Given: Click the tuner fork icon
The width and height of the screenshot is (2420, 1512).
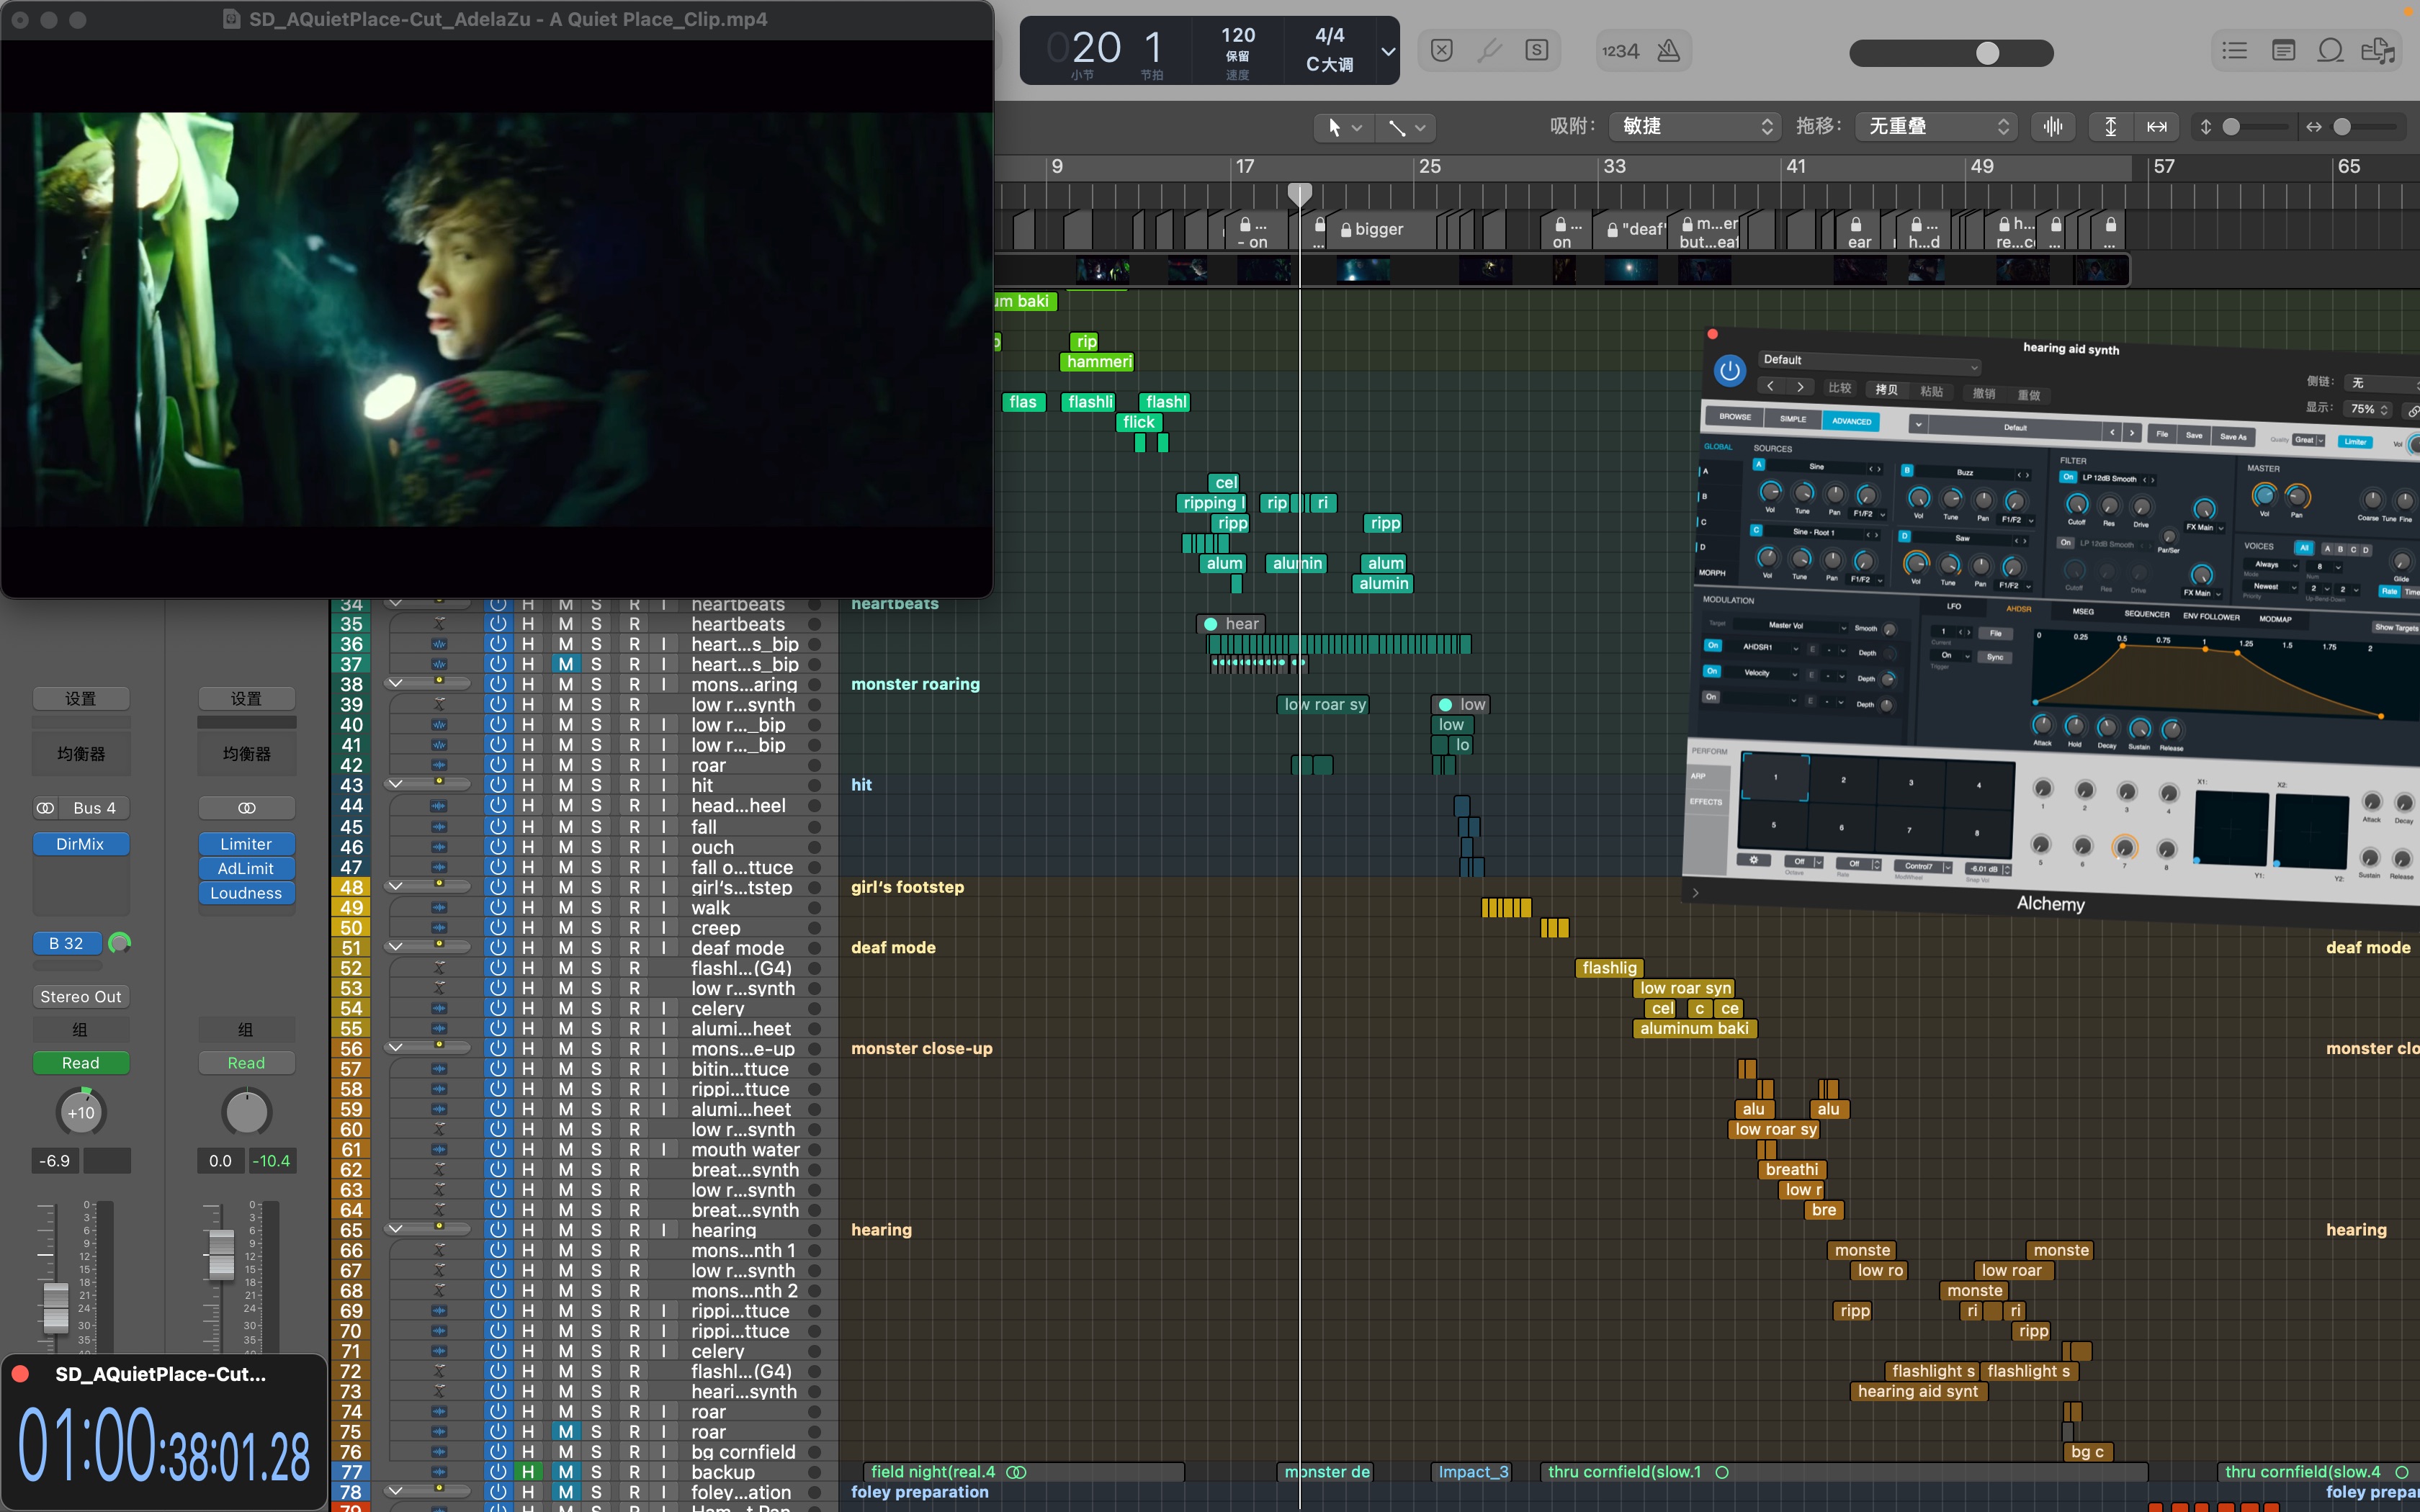Looking at the screenshot, I should point(1490,50).
